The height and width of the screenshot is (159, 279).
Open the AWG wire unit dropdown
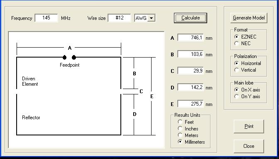[x=152, y=18]
